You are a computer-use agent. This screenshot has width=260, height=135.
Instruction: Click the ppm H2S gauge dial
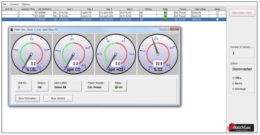point(116,54)
